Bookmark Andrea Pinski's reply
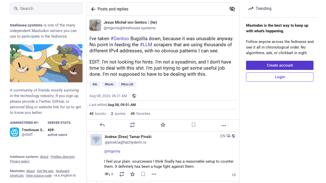 pyautogui.click(x=143, y=174)
